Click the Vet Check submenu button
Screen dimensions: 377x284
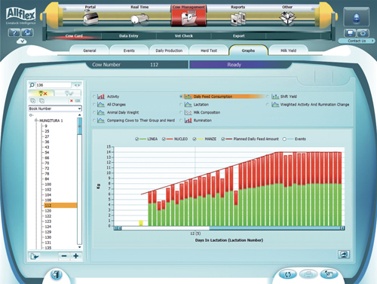point(184,36)
